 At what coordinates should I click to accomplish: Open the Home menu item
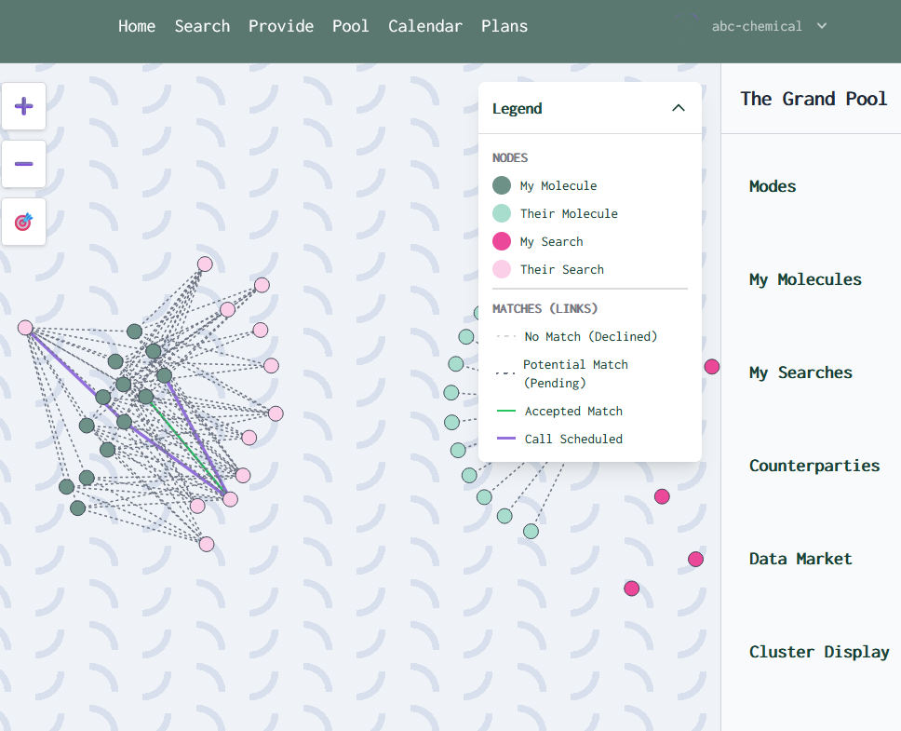[x=137, y=26]
